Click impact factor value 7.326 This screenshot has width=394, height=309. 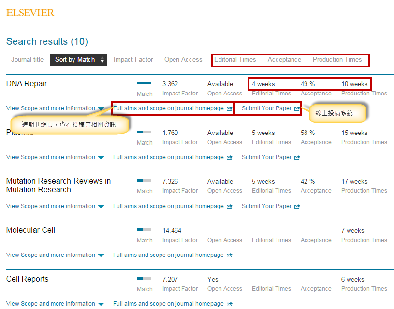170,181
